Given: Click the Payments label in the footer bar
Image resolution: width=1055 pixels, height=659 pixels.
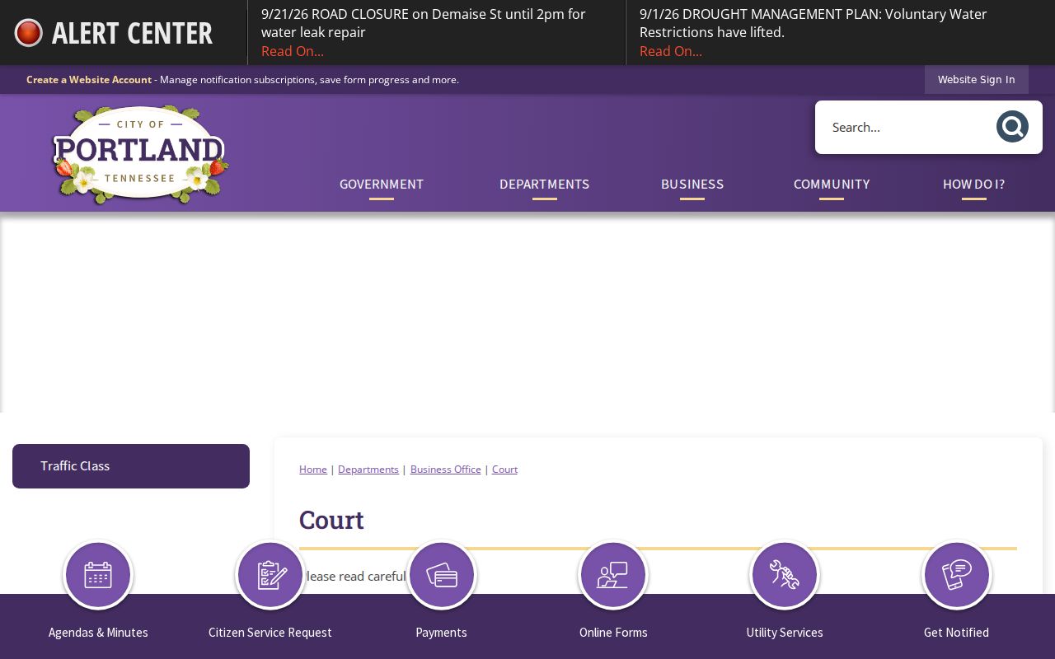Looking at the screenshot, I should 442,633.
